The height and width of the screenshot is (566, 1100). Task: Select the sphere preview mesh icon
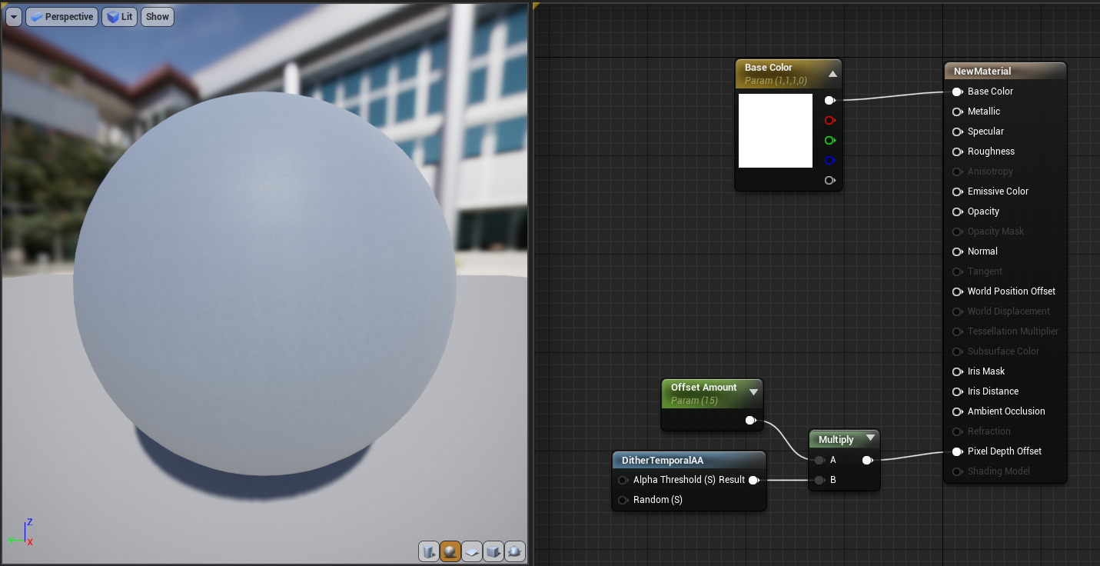pyautogui.click(x=450, y=551)
